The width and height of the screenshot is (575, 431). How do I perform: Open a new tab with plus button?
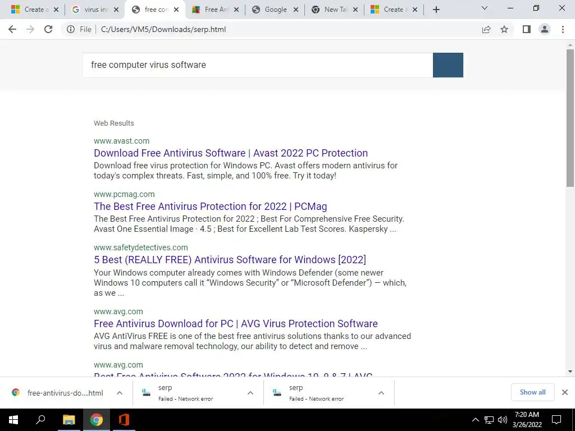tap(436, 10)
